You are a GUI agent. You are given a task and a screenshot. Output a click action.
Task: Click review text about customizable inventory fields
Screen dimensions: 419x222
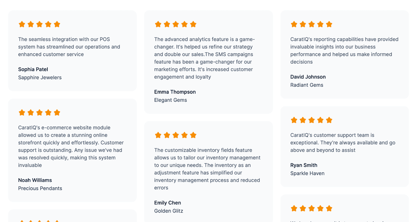[x=208, y=169]
